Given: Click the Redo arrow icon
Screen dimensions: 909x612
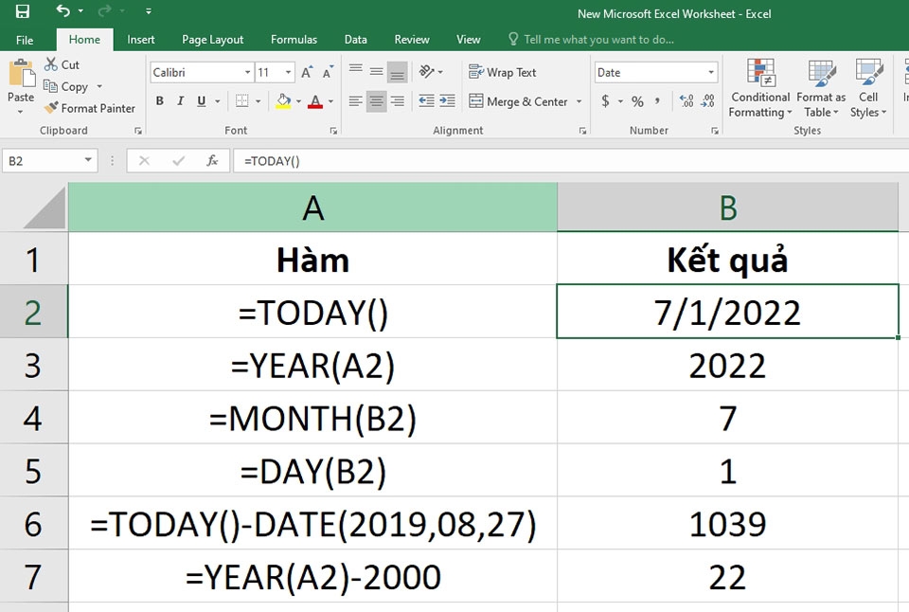Looking at the screenshot, I should 105,11.
